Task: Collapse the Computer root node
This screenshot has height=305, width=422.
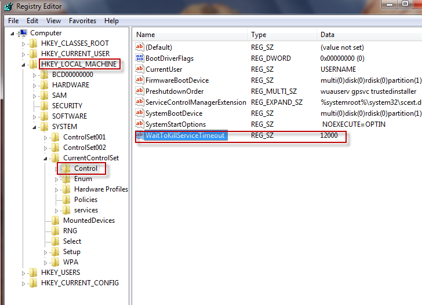Action: (12, 34)
